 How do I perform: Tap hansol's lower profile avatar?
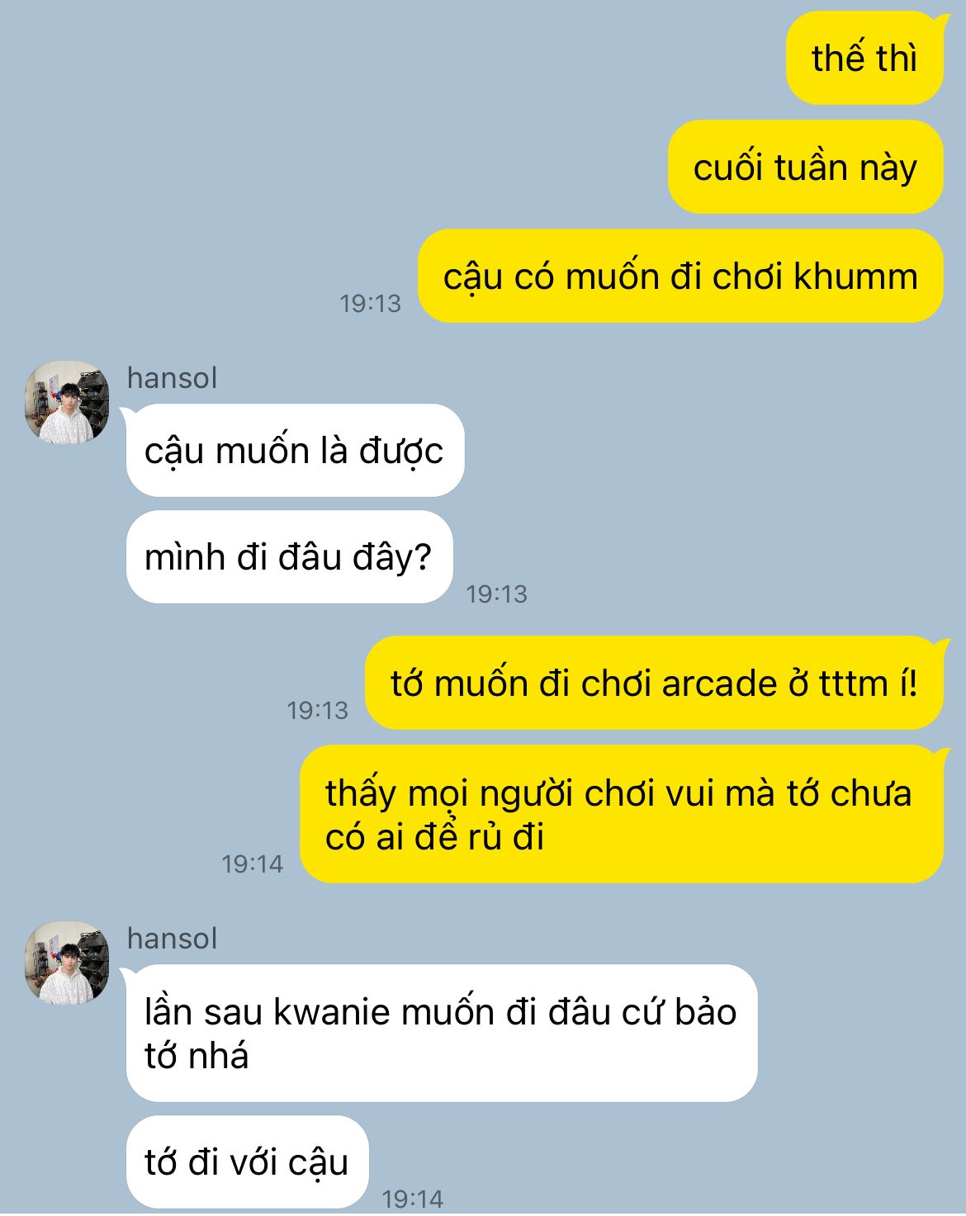67,963
